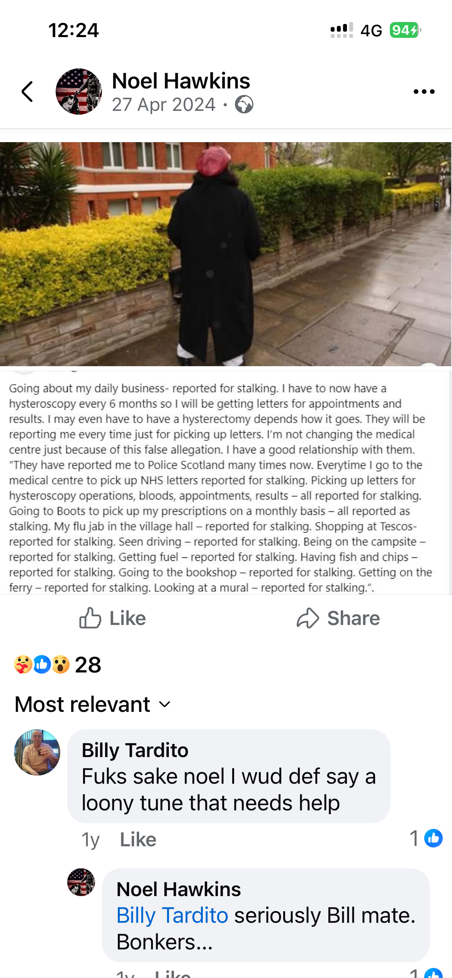Open the three-dot post options menu
452x978 pixels.
(x=424, y=92)
